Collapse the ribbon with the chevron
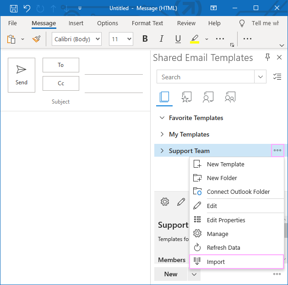Image resolution: width=288 pixels, height=285 pixels. click(282, 45)
